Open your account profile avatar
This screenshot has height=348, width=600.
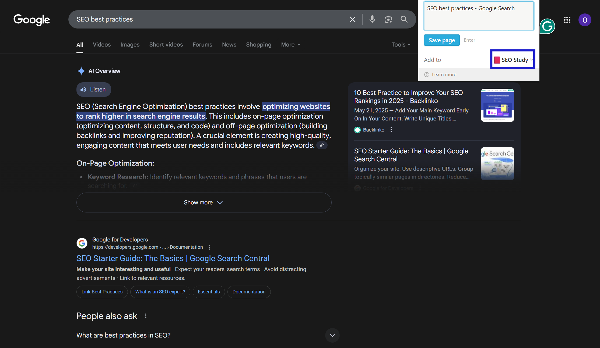(x=585, y=20)
